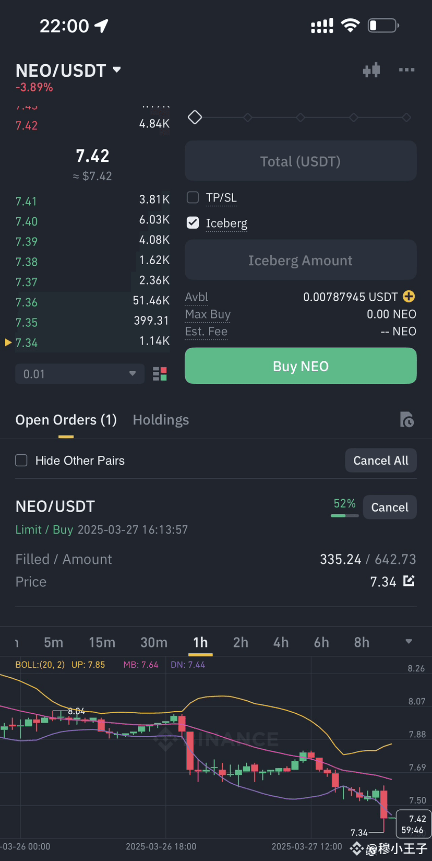The height and width of the screenshot is (861, 432).
Task: Tap the Iceberg Amount input field
Action: point(301,260)
